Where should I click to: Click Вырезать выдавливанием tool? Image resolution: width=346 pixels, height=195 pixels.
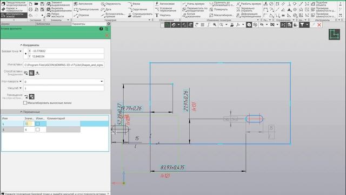pos(58,9)
